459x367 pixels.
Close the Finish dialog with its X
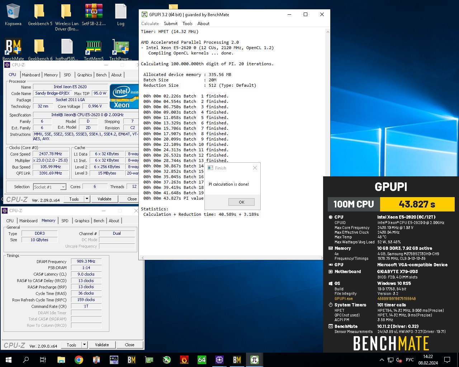coord(255,168)
